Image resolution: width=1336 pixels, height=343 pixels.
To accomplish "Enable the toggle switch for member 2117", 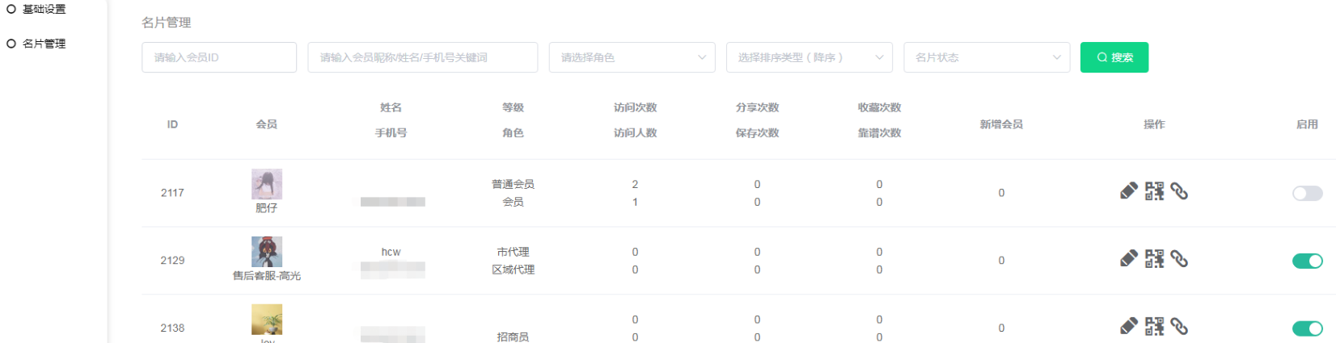I will click(x=1307, y=194).
